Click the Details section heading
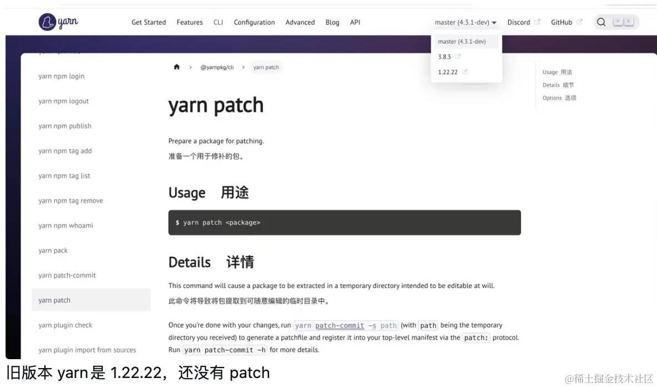 tap(211, 262)
